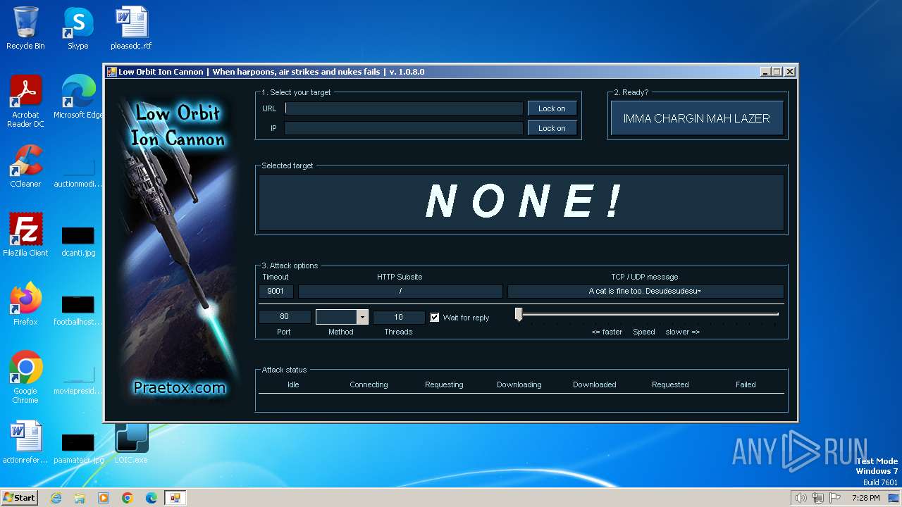
Task: Click the LOIC title bar app icon
Action: [111, 72]
